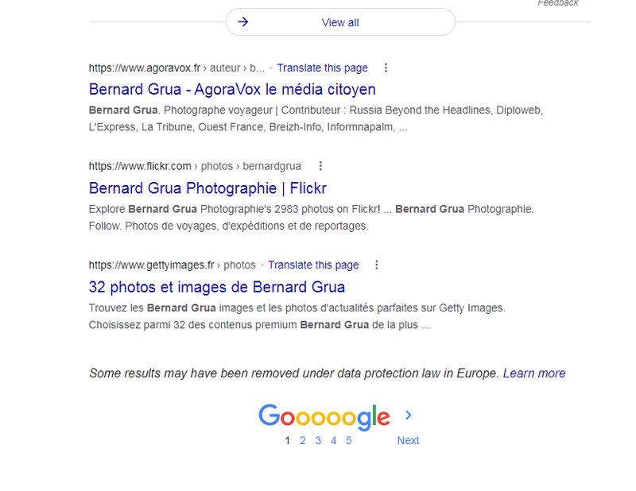Click the arrow icon beside View all
636x491 pixels.
point(243,22)
